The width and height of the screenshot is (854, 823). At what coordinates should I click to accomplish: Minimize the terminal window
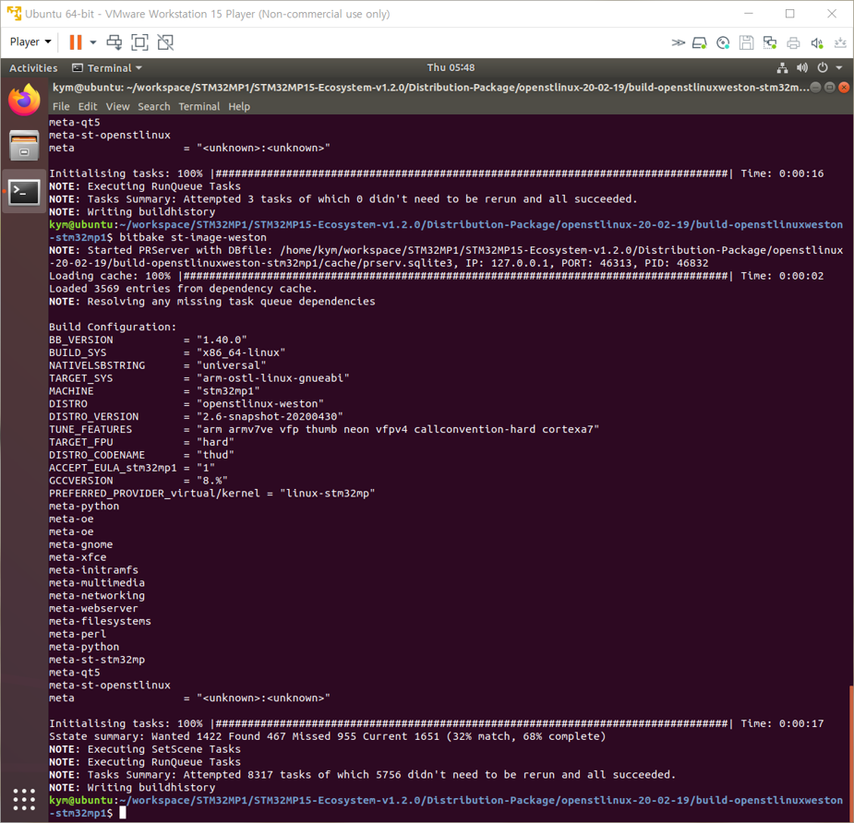pos(815,87)
